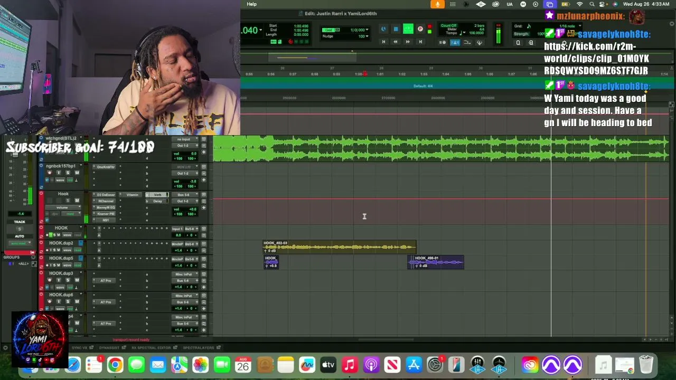This screenshot has height=380, width=676.
Task: Mute the Hook aux track
Action: 77,201
